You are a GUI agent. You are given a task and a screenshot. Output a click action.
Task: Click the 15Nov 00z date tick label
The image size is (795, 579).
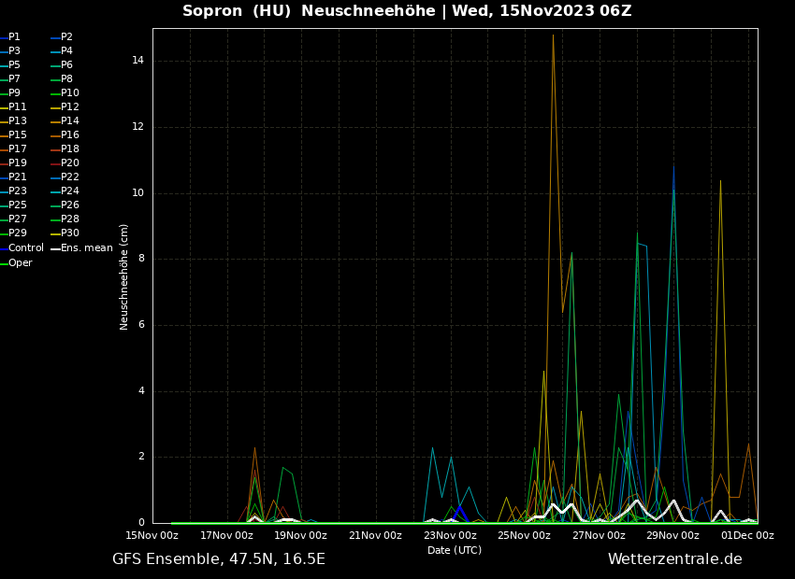point(152,536)
